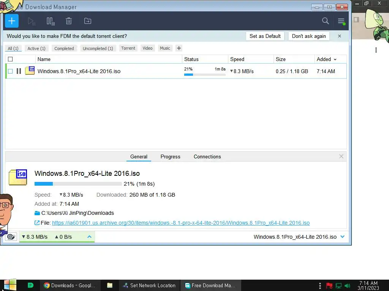
Task: Click Don't ask again button
Action: click(x=309, y=36)
